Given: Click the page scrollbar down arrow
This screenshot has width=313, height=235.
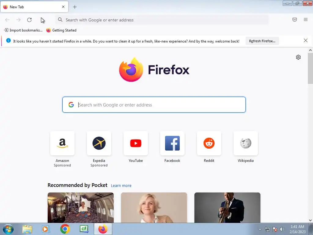Looking at the screenshot, I should [310, 220].
